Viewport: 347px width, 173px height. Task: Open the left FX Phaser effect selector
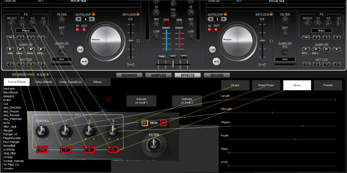26,30
